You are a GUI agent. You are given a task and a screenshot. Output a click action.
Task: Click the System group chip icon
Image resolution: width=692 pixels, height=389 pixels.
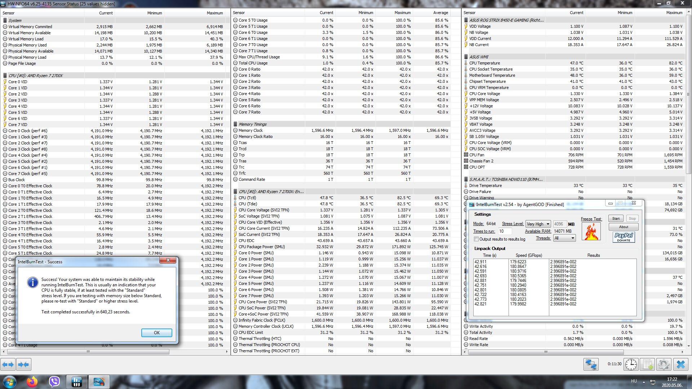[5, 21]
